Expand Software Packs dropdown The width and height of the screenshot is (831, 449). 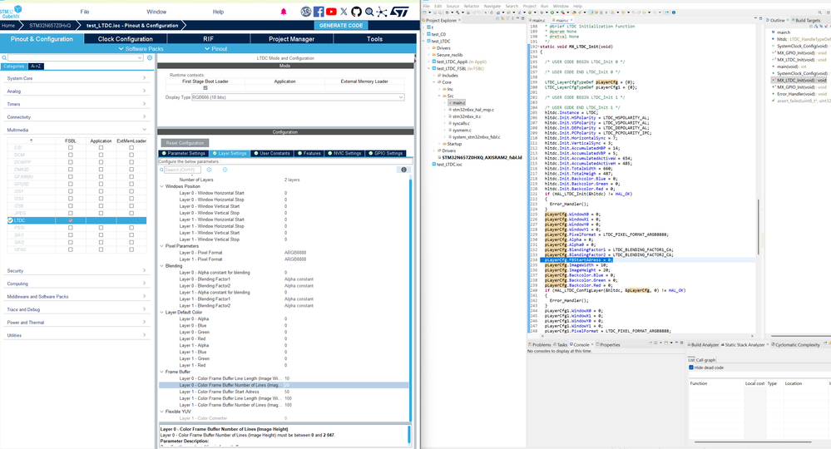point(141,49)
